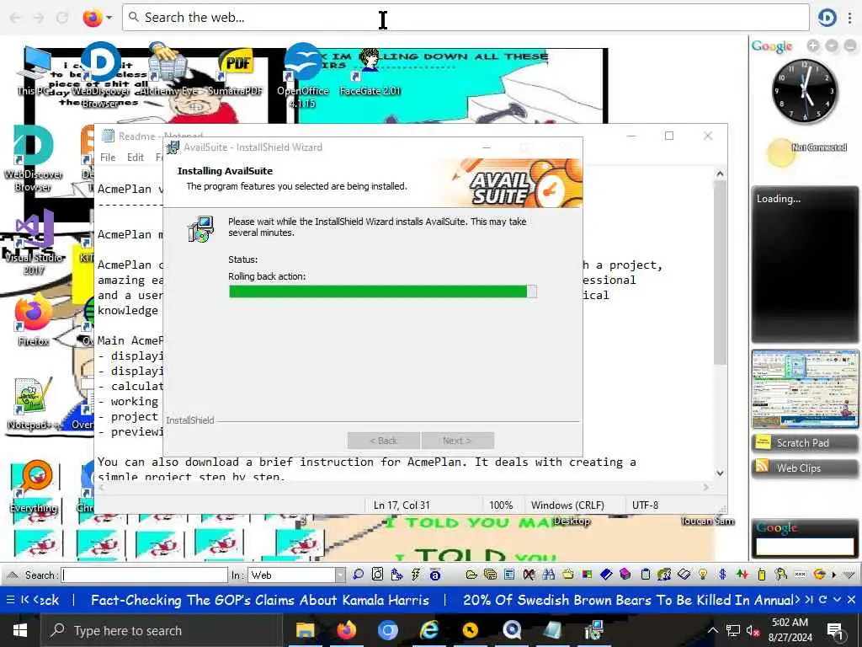Skip to next news ticker item
This screenshot has height=647, width=862.
809,600
